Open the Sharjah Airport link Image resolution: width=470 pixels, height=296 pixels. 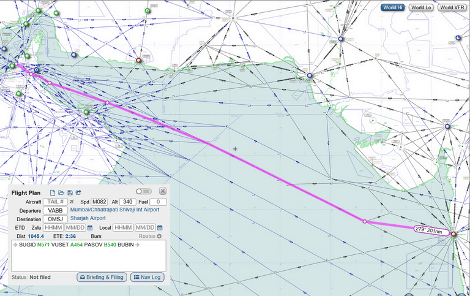pyautogui.click(x=88, y=218)
